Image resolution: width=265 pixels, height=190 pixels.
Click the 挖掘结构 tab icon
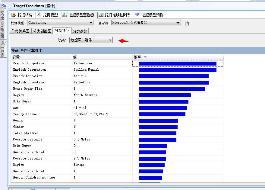click(x=14, y=15)
